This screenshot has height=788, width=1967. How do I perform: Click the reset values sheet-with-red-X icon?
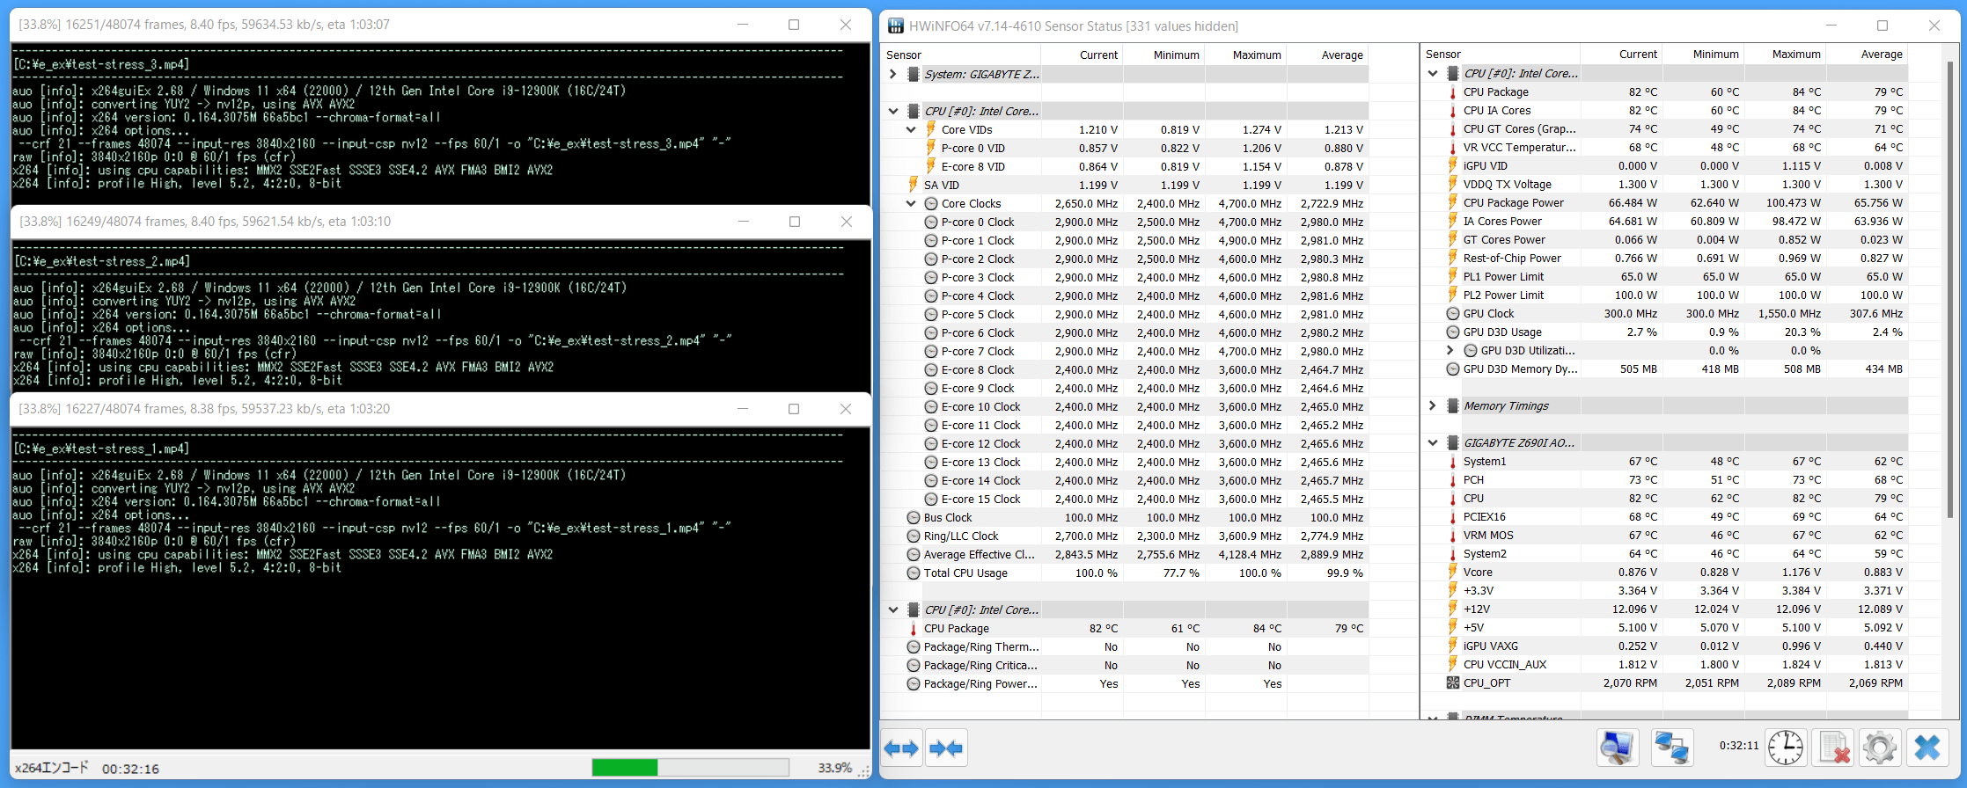(x=1833, y=748)
